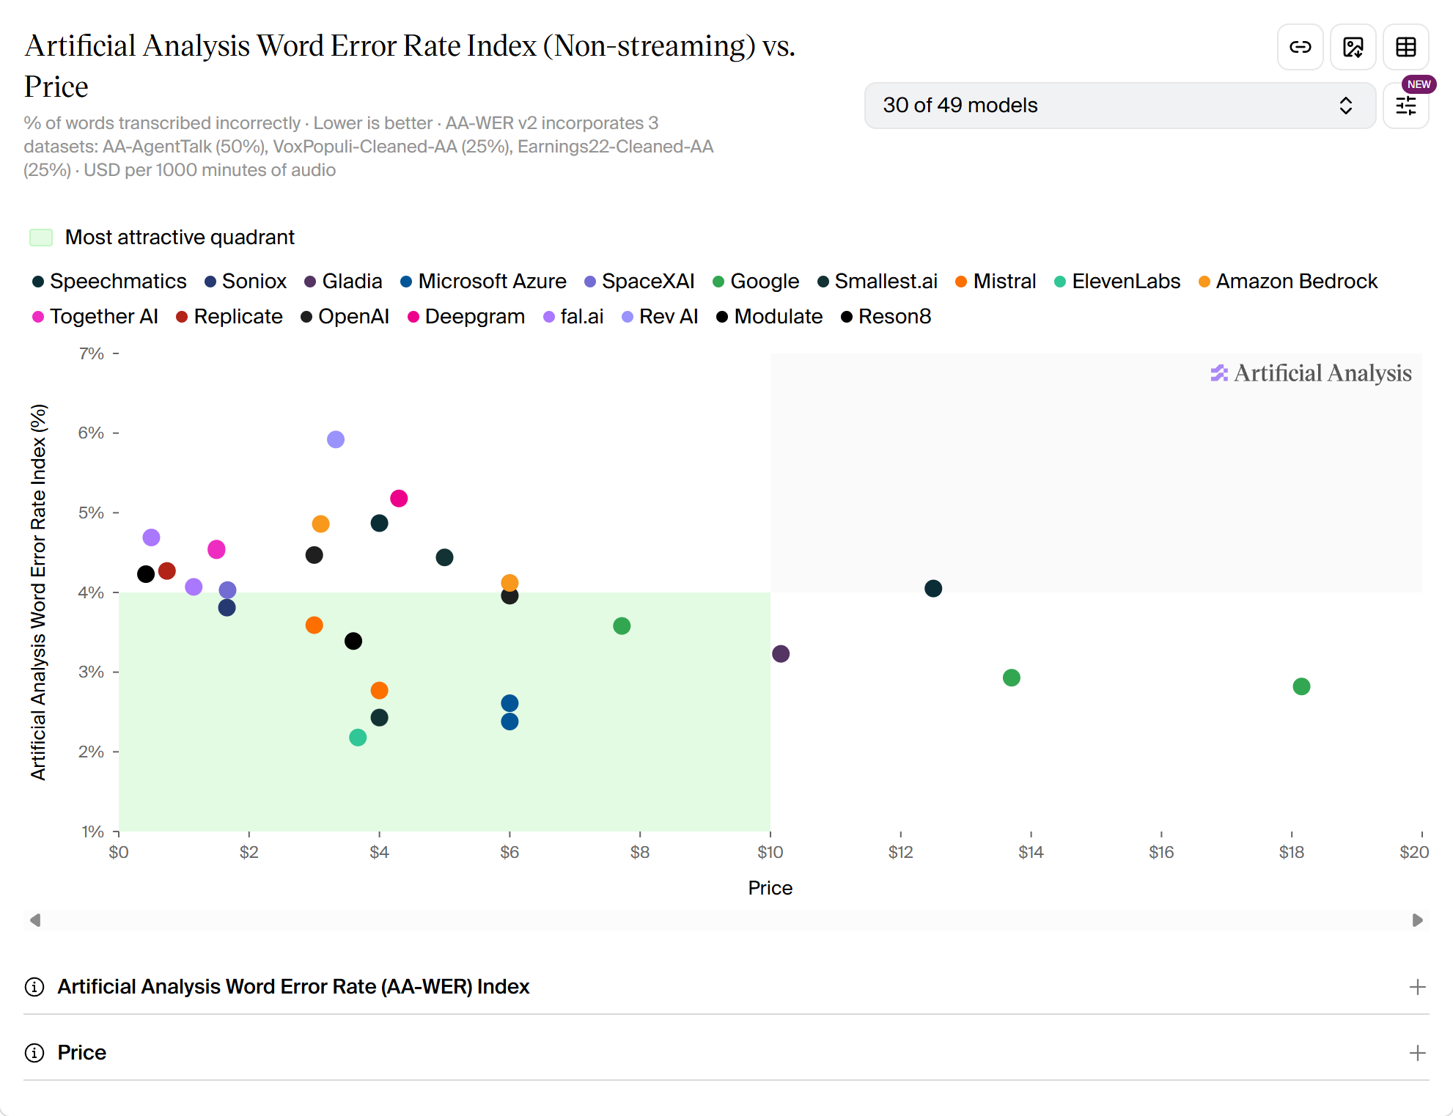Toggle Deepgram legend series

tap(466, 317)
